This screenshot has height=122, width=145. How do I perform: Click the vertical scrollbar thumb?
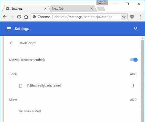142,81
